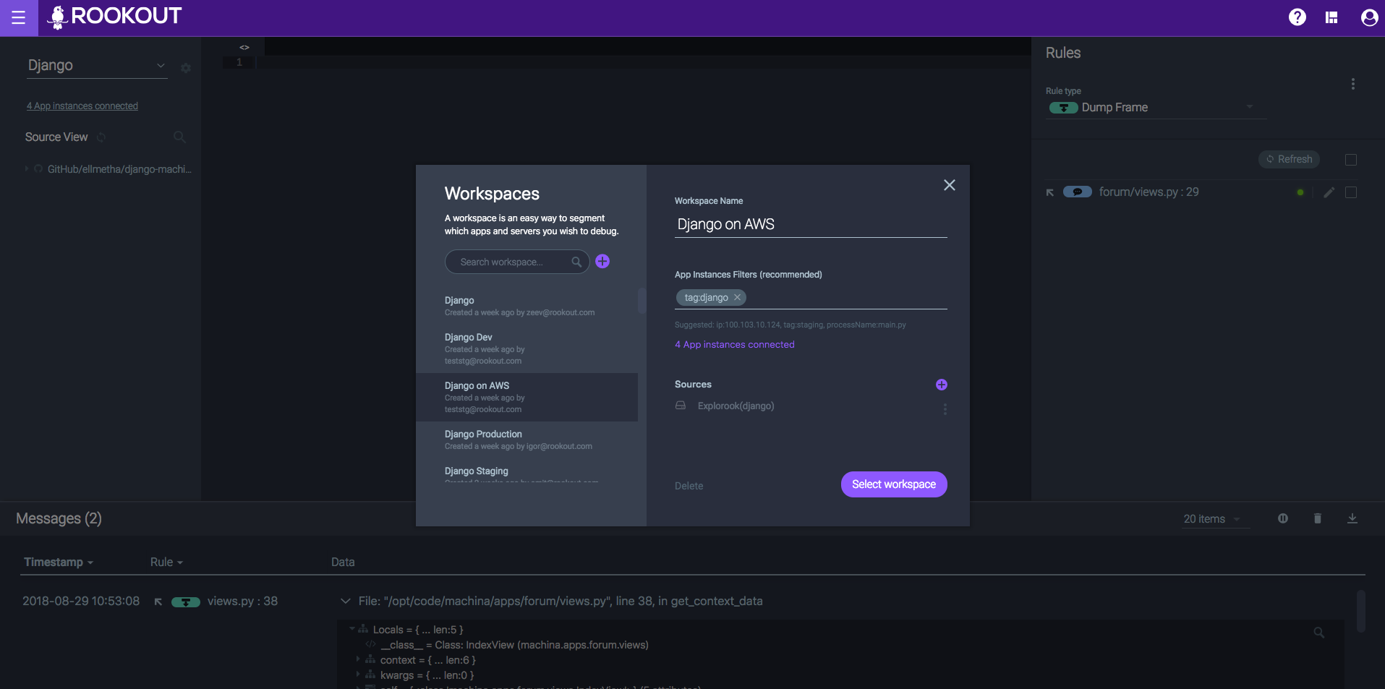Viewport: 1385px width, 689px height.
Task: Open the layout dashboard icon in header
Action: click(x=1331, y=17)
